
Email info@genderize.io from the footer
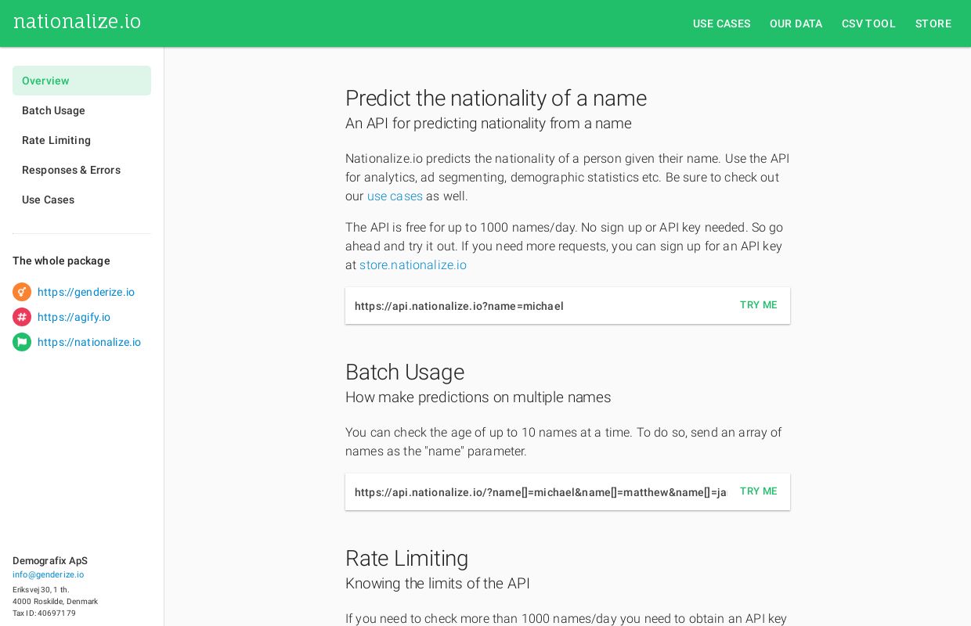point(48,574)
